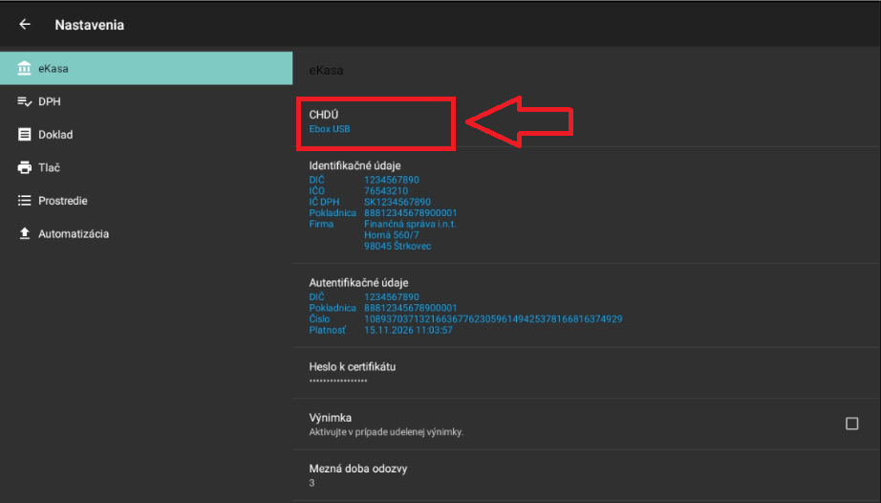The height and width of the screenshot is (503, 881).
Task: Click the eKasa bank icon
Action: click(25, 69)
